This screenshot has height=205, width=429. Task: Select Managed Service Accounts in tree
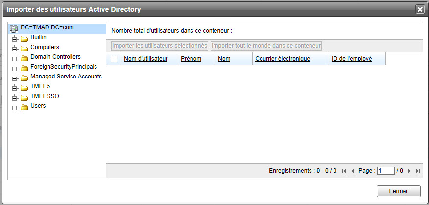(66, 77)
